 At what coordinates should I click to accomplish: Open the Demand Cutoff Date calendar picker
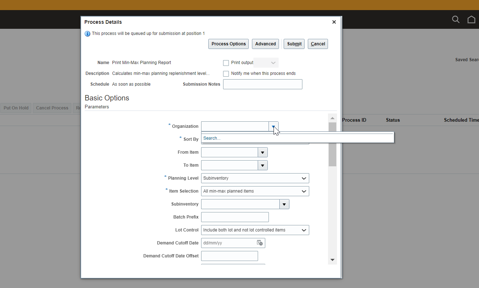[x=260, y=243]
